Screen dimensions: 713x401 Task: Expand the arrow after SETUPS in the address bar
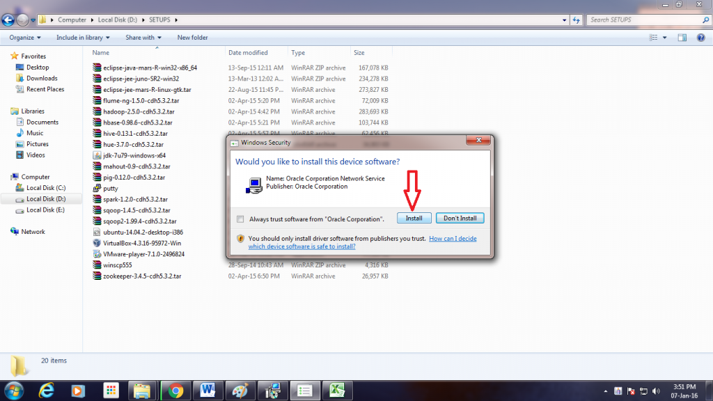[176, 20]
